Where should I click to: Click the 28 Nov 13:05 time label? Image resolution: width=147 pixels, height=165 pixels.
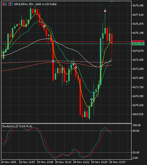tap(45, 162)
